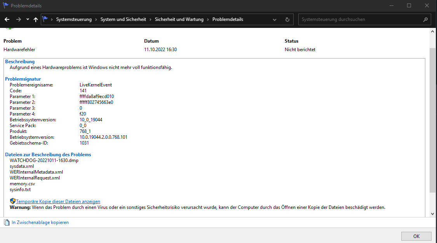437x243 pixels.
Task: Open Systemsteuerung breadcrumb
Action: [74, 19]
